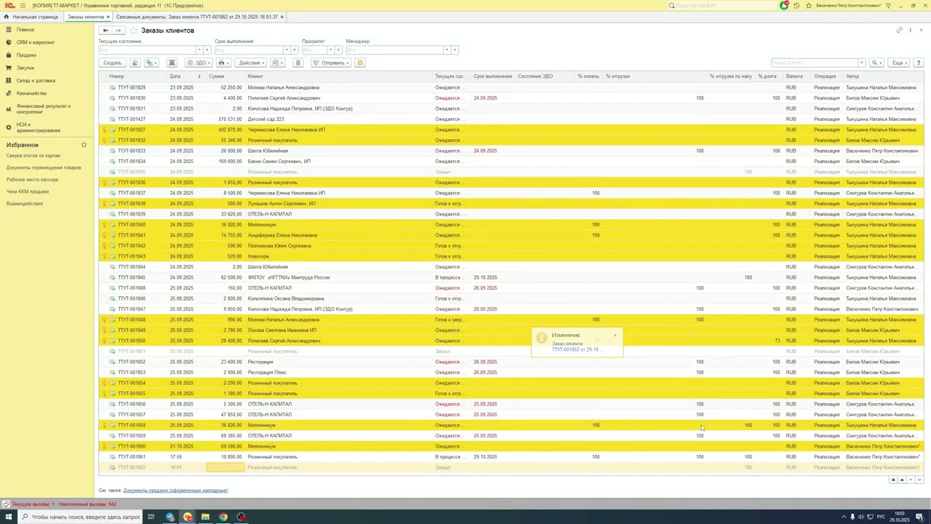Switch to Начальная страница tab
This screenshot has width=931, height=524.
point(31,17)
